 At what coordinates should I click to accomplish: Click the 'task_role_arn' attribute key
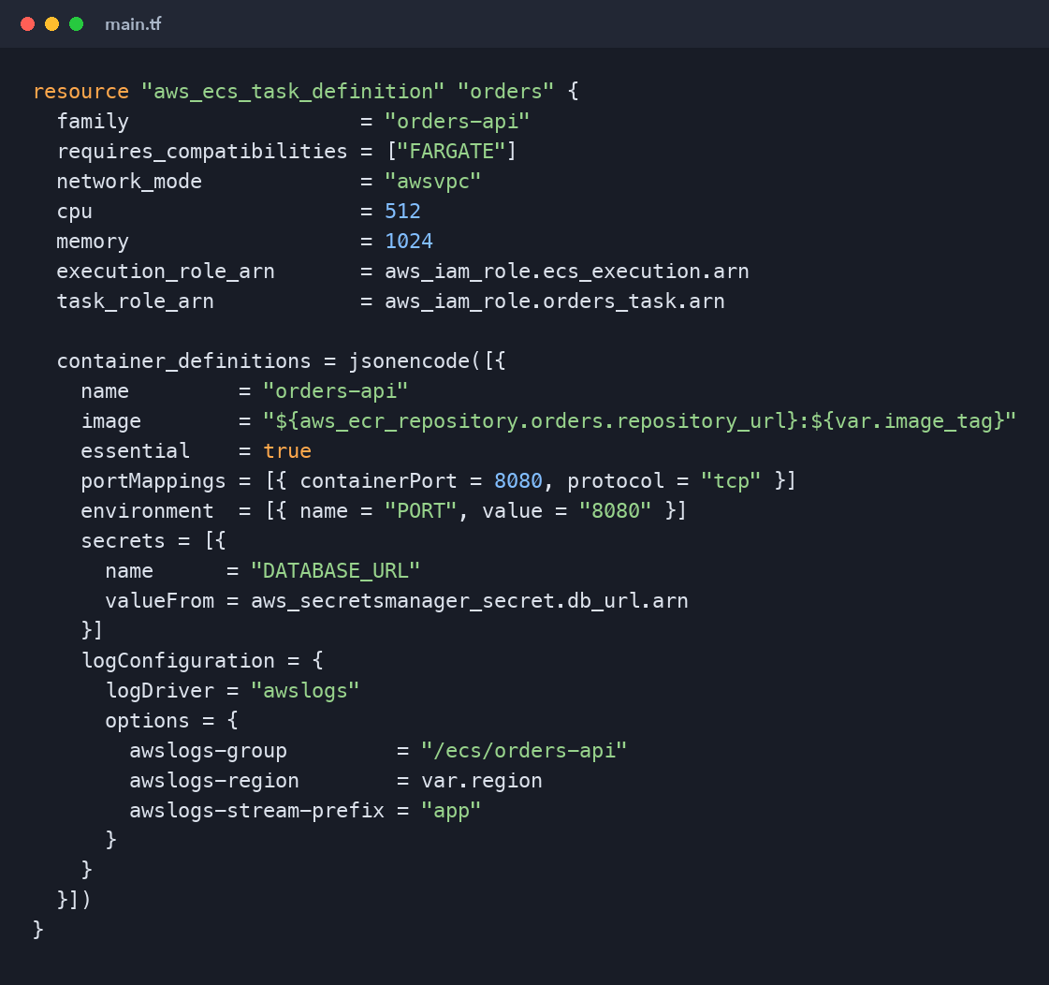135,301
